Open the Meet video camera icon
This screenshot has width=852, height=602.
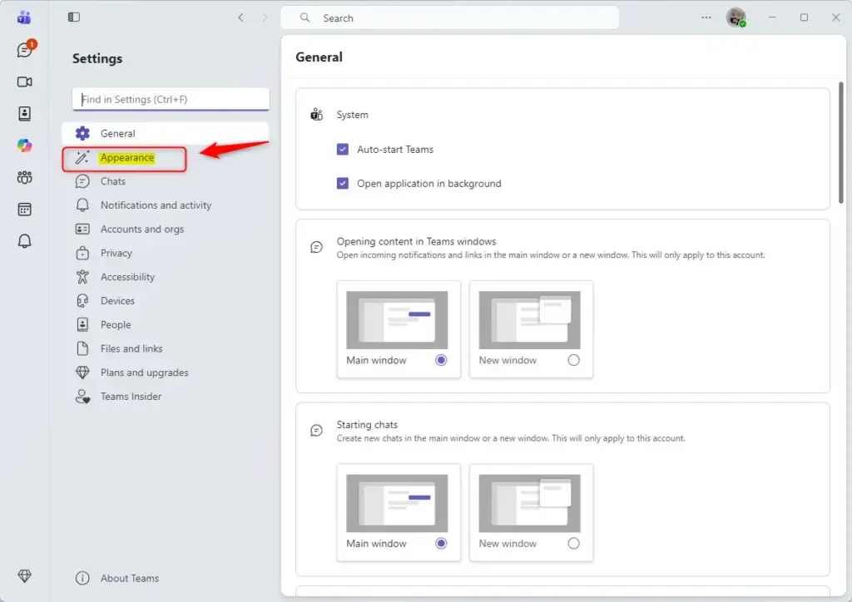[24, 82]
